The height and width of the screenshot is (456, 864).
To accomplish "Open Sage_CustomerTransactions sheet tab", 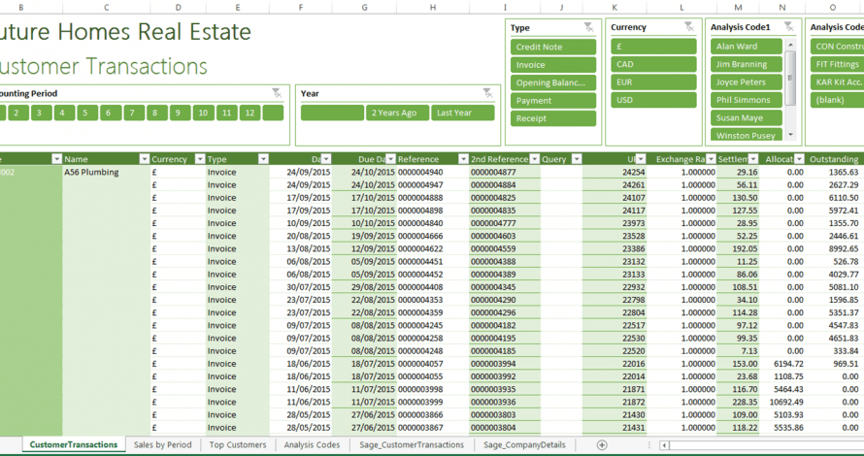I will coord(412,445).
